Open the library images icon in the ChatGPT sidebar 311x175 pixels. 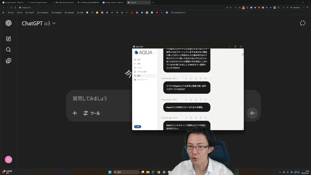pos(8,61)
